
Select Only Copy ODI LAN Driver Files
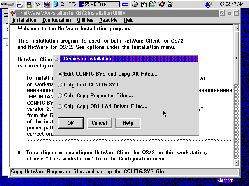(x=103, y=107)
